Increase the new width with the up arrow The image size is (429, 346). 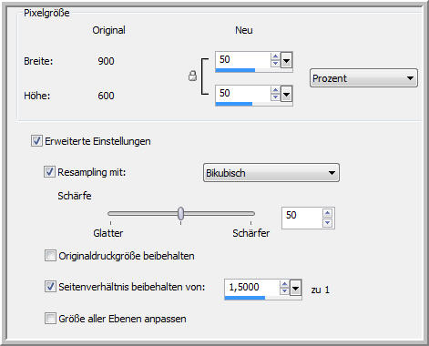pyautogui.click(x=275, y=56)
